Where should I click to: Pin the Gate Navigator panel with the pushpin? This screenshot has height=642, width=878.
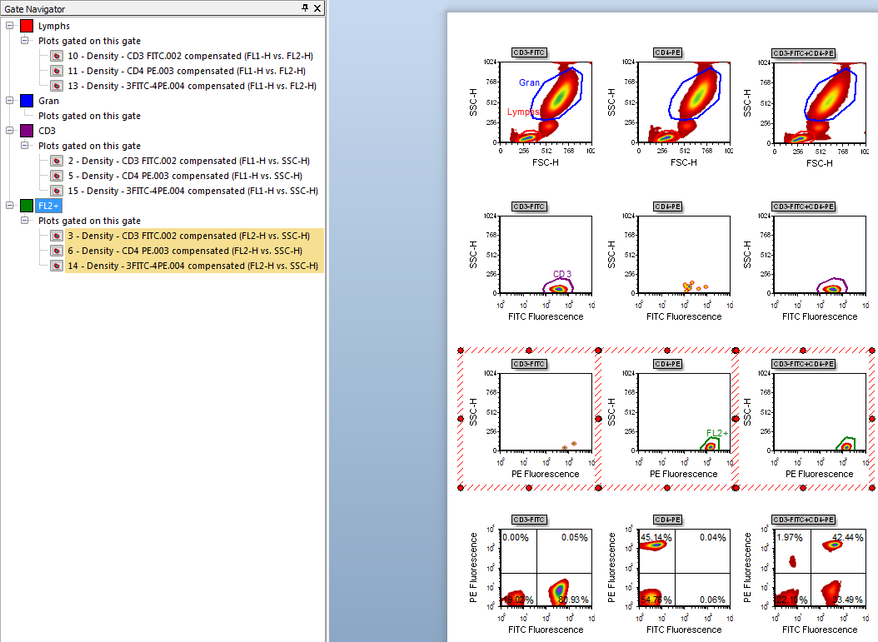[x=305, y=7]
